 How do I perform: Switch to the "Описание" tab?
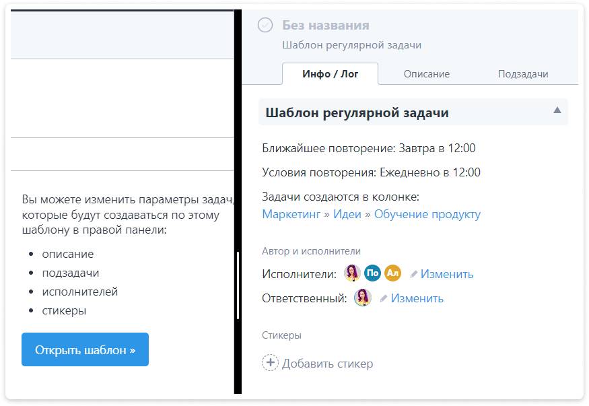pos(427,74)
